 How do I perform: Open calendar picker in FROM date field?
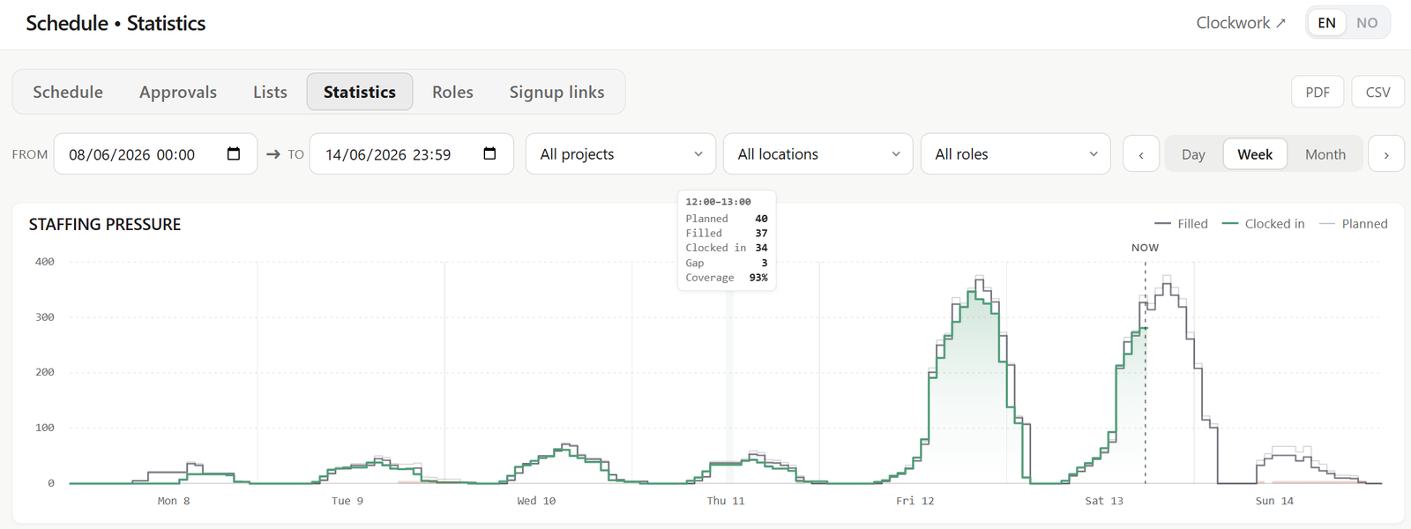pos(234,154)
